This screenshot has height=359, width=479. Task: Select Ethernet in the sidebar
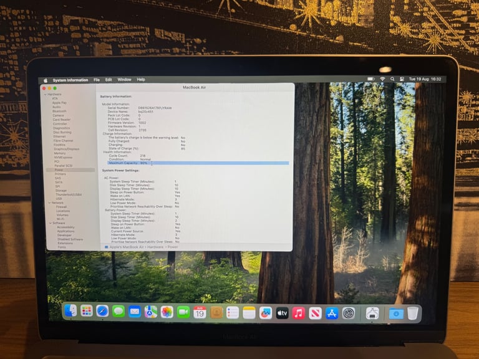(x=60, y=136)
